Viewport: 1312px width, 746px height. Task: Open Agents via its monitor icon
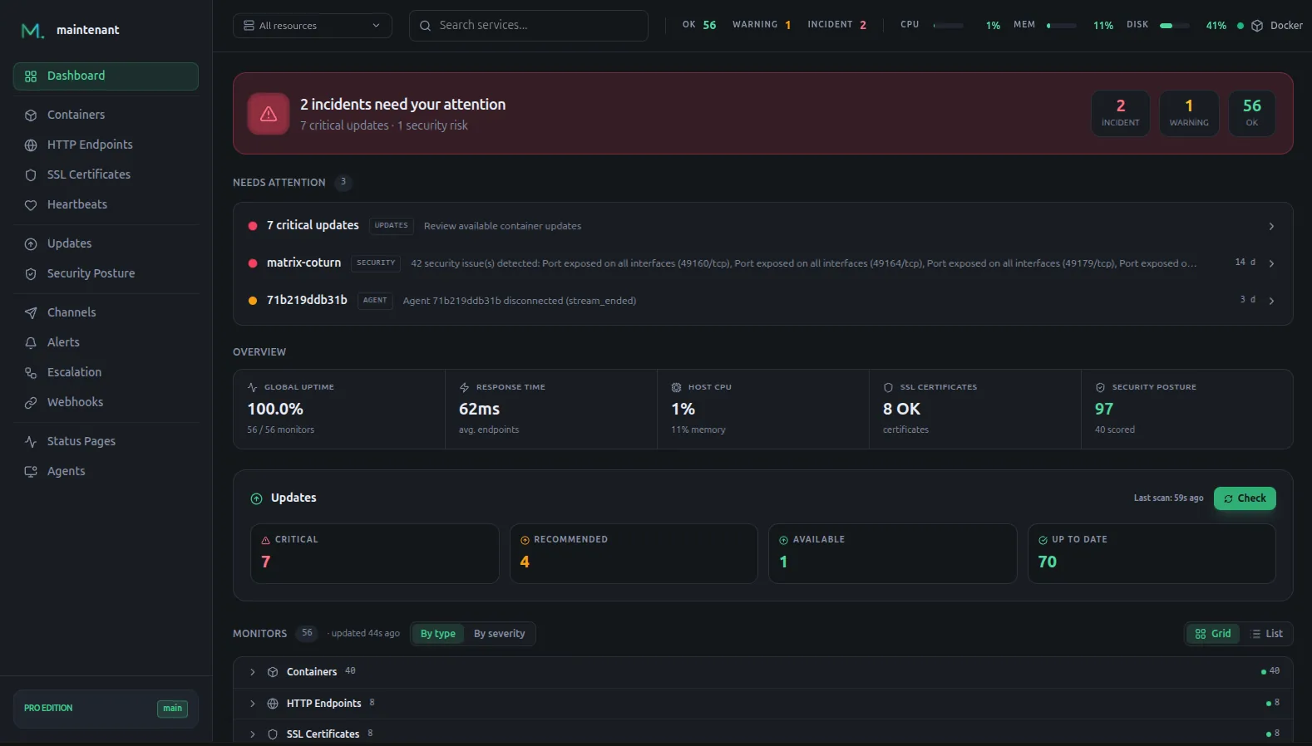click(31, 472)
